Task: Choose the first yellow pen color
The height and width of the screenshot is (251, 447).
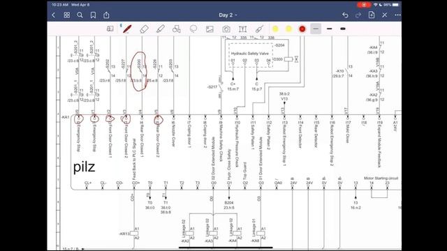Action: [275, 29]
